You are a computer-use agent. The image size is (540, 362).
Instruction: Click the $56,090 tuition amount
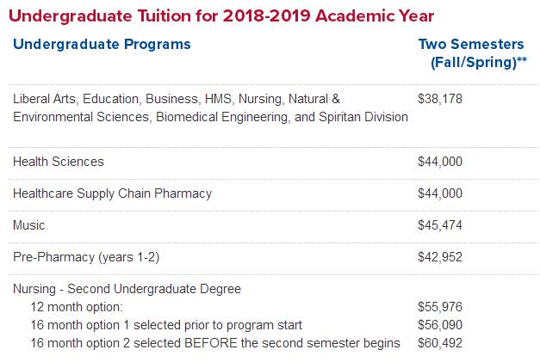tap(440, 325)
